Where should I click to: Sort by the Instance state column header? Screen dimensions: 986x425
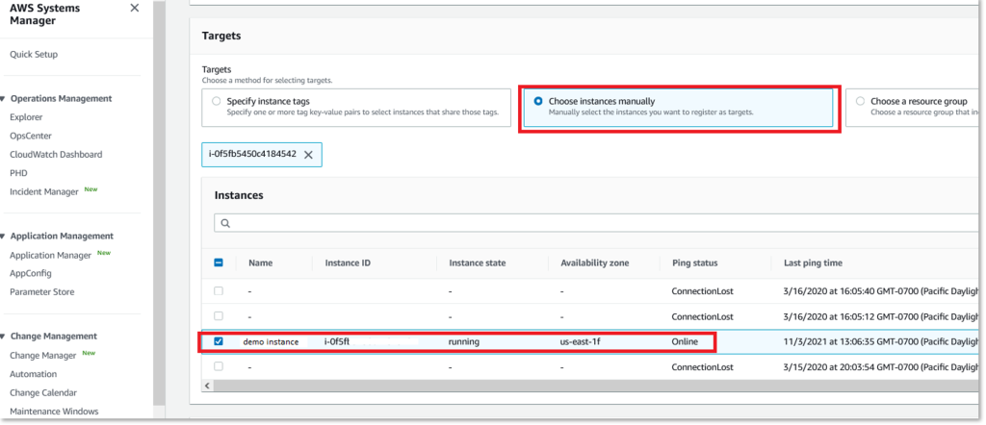(478, 263)
